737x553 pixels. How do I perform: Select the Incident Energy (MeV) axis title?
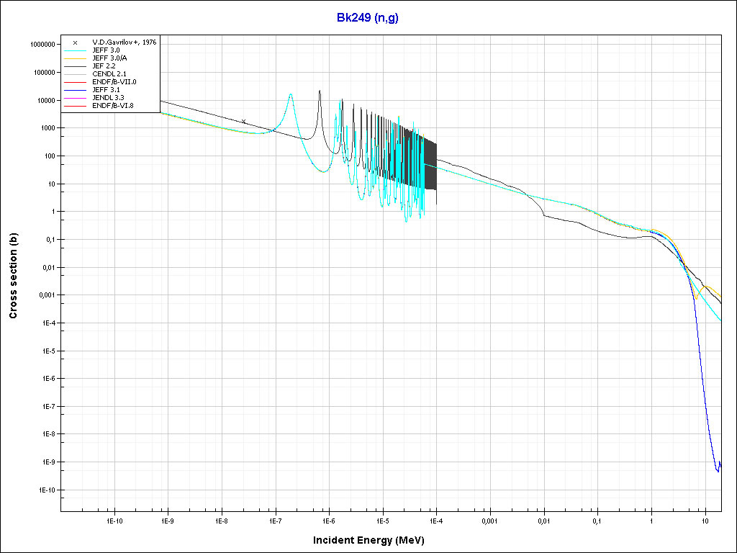374,540
